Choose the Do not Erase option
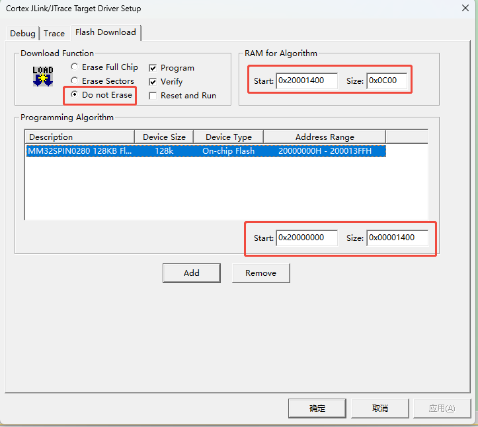Image resolution: width=478 pixels, height=427 pixels. [x=75, y=95]
